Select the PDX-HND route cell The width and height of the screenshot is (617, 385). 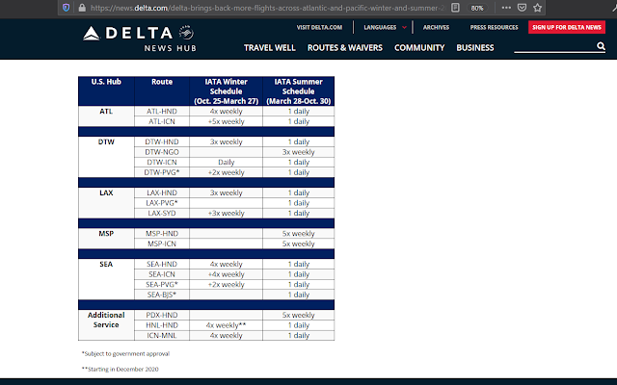tap(162, 315)
